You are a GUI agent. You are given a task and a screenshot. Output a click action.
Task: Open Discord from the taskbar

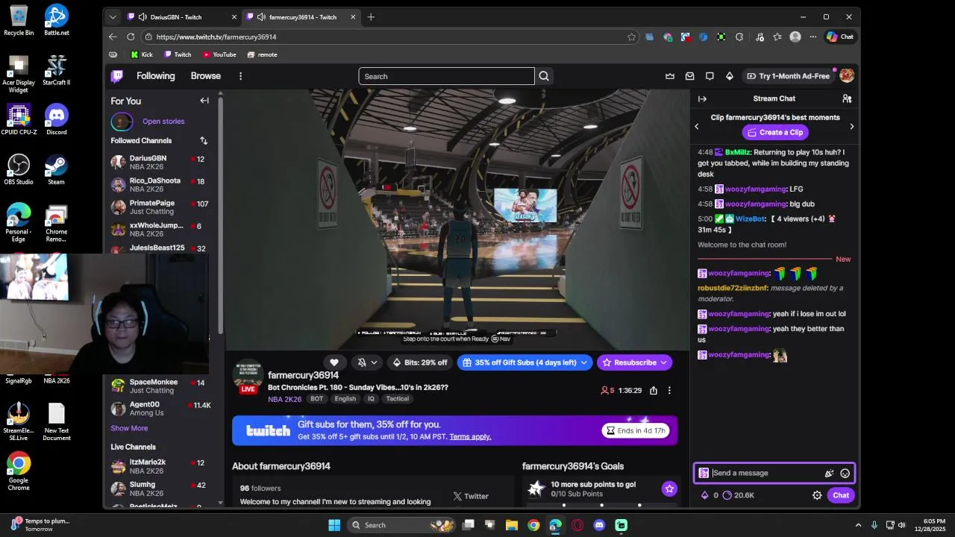click(x=599, y=525)
